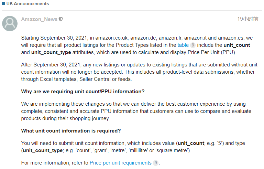This screenshot has height=169, width=264.
Task: Click the click-count badge after table link
Action: coord(193,45)
